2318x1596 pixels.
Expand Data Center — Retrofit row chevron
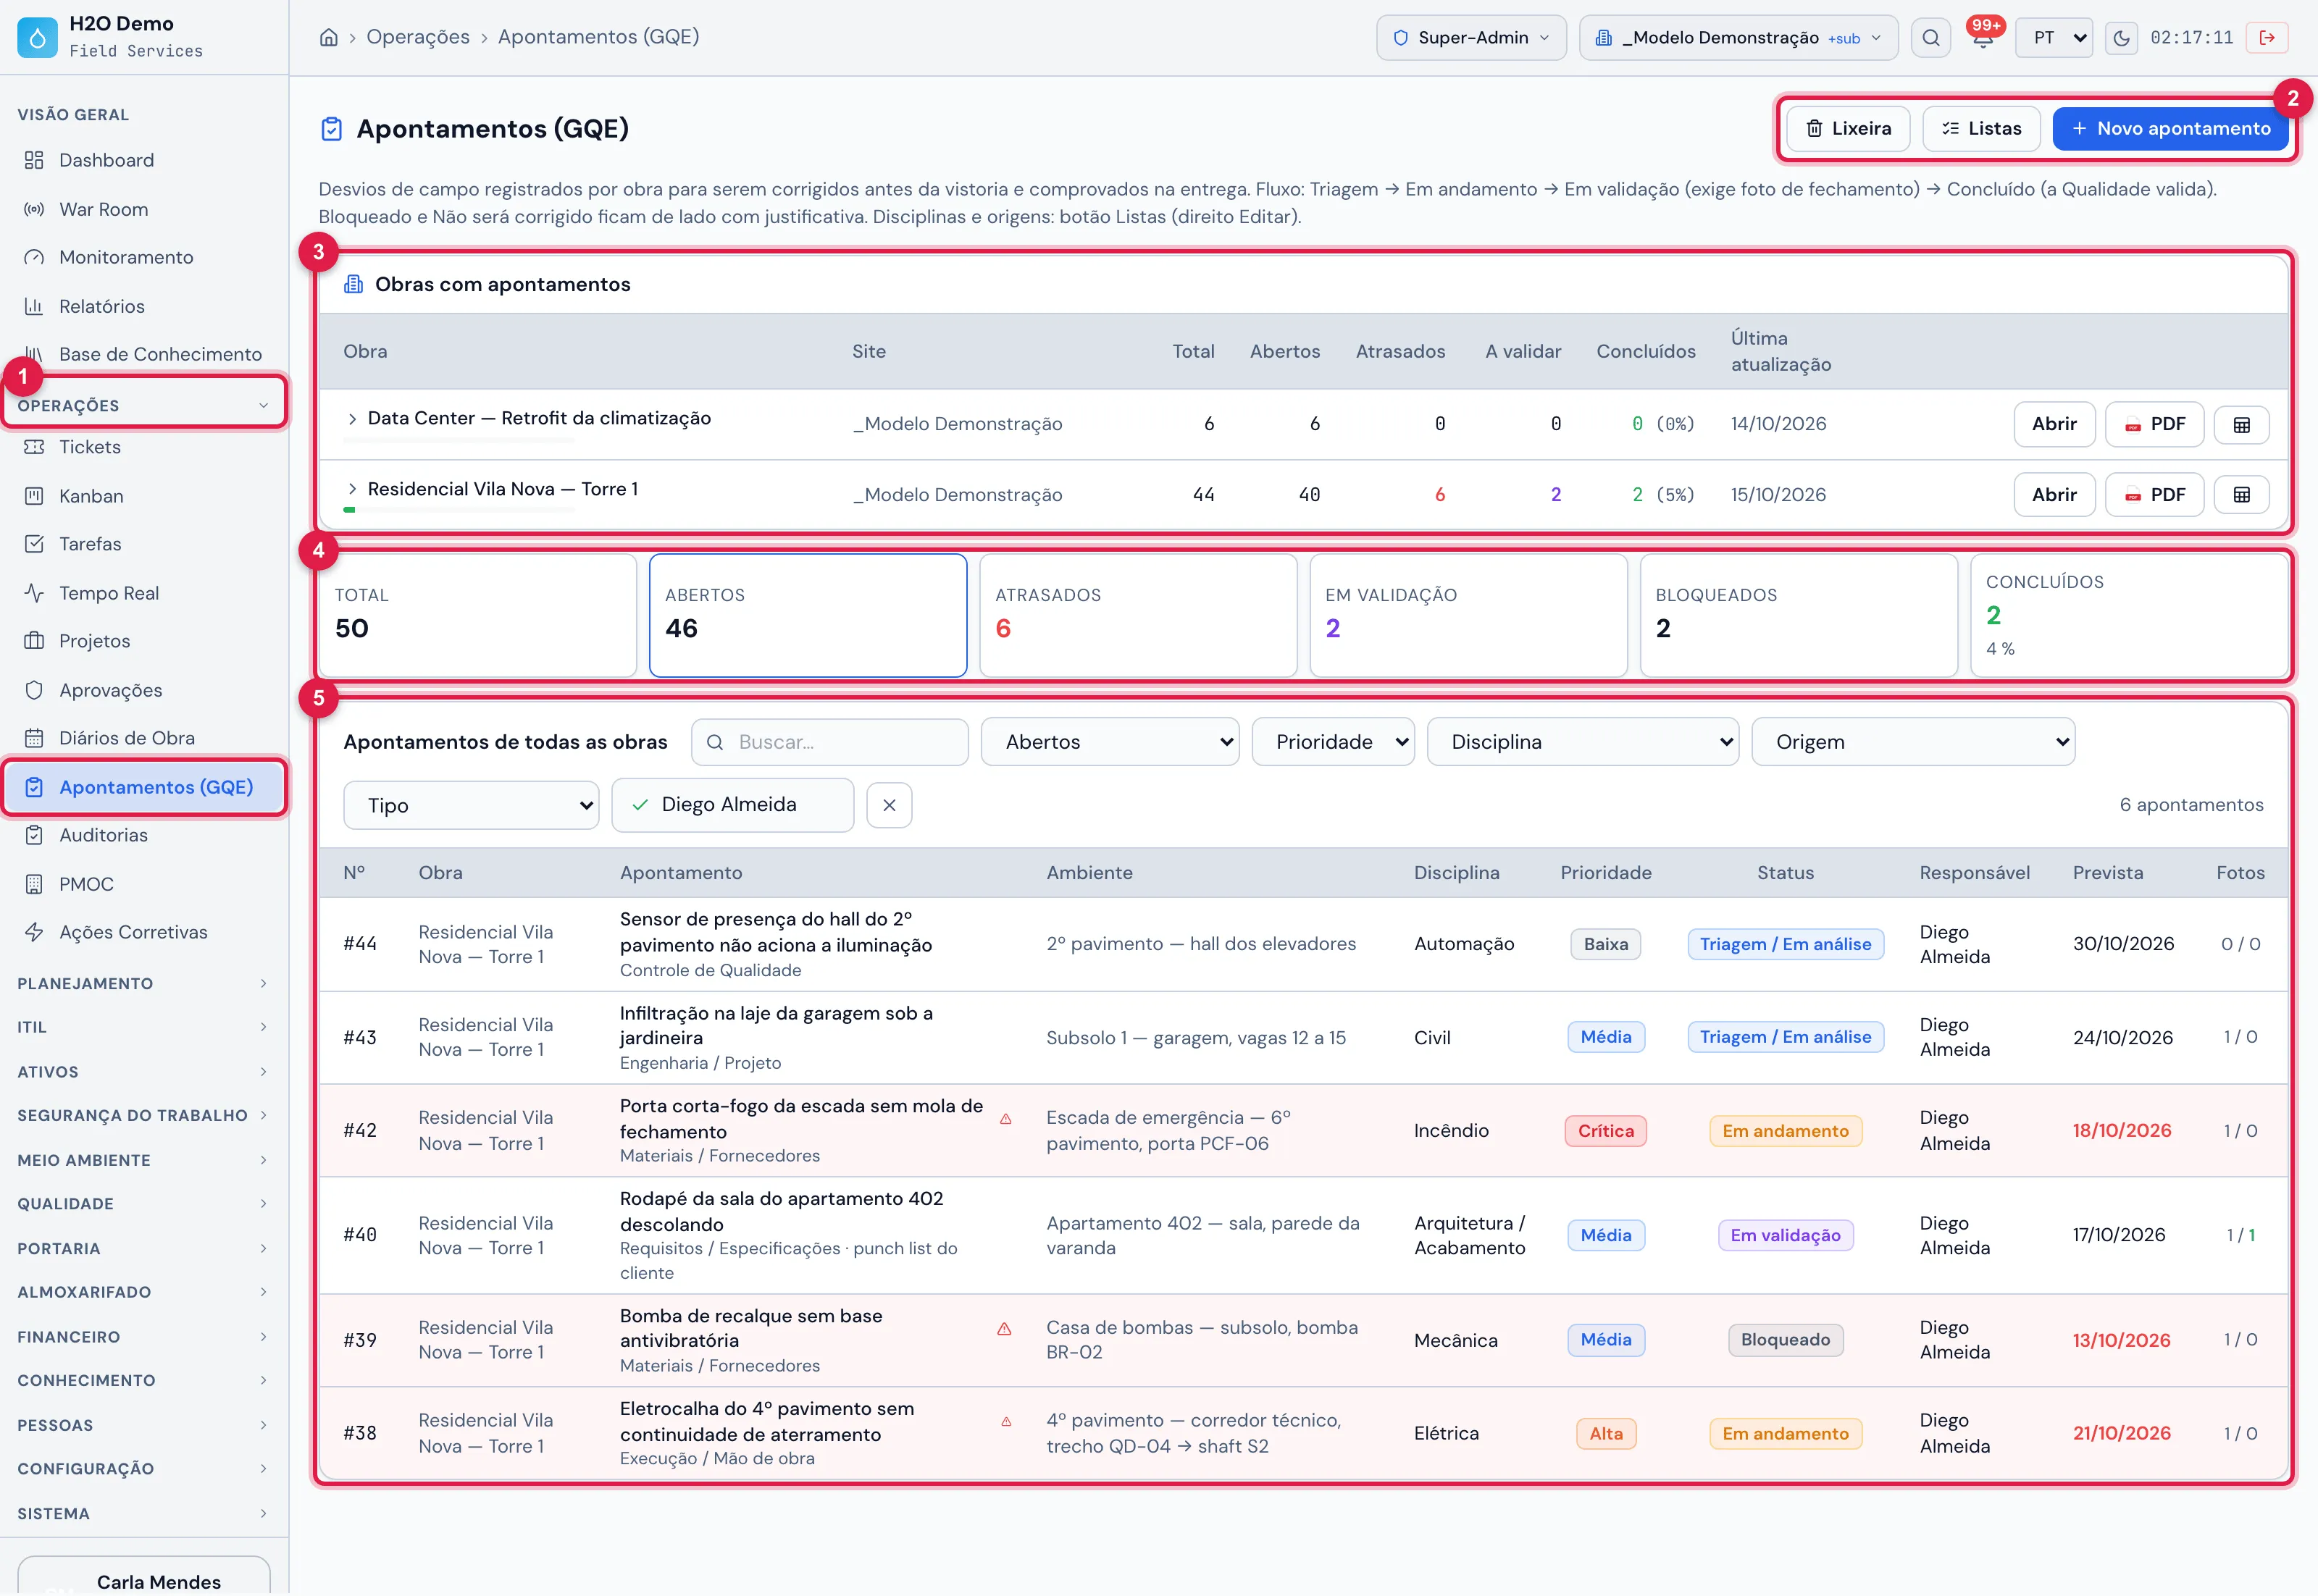352,419
